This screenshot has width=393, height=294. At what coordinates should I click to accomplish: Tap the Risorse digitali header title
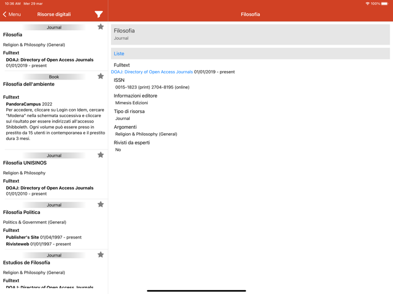(x=54, y=14)
